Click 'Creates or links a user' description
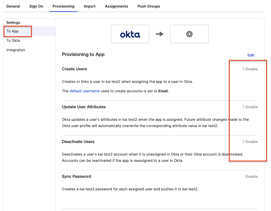The width and height of the screenshot is (271, 211). tap(127, 82)
